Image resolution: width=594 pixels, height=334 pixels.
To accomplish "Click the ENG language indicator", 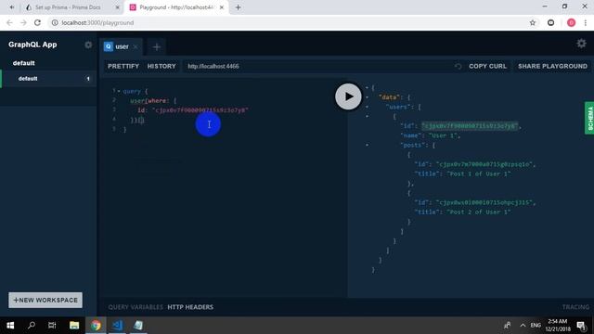I will point(536,326).
